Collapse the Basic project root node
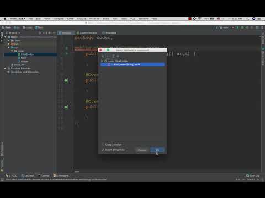The height and width of the screenshot is (198, 265). tap(6, 37)
